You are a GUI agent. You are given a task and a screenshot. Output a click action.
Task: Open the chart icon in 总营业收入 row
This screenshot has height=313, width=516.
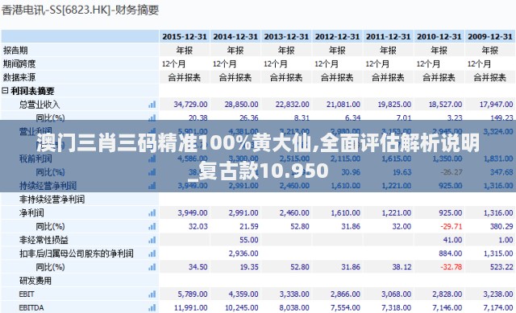pos(152,105)
